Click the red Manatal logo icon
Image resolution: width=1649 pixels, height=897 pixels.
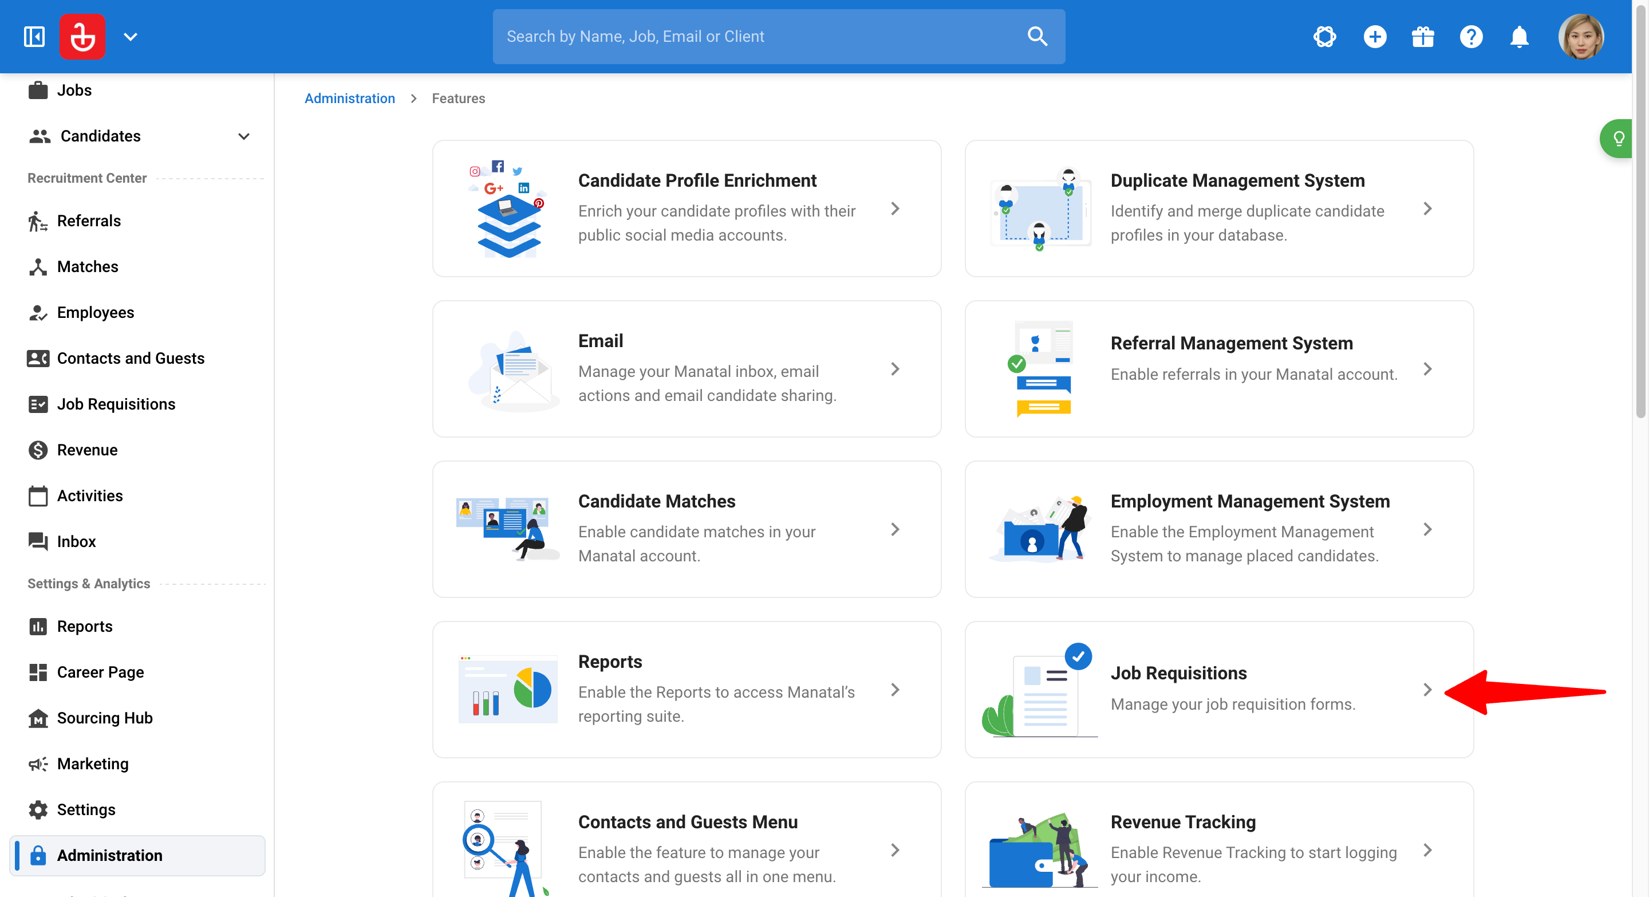coord(82,37)
